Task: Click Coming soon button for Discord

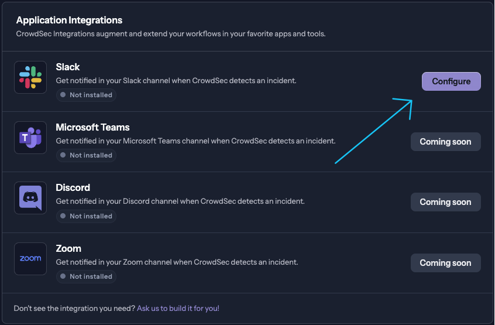Action: click(x=445, y=202)
